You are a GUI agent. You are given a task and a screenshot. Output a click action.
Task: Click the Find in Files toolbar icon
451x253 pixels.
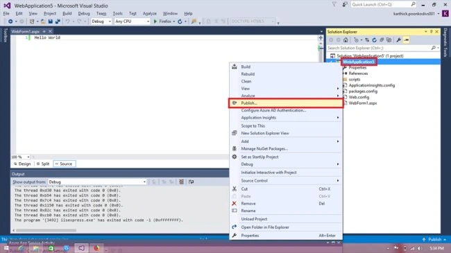pos(194,21)
